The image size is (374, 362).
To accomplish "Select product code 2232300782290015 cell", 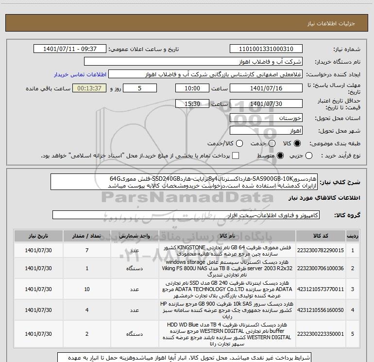I will pos(321,250).
